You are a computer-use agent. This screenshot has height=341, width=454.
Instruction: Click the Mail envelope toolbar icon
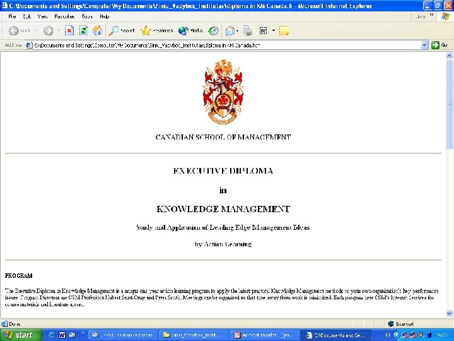point(230,30)
